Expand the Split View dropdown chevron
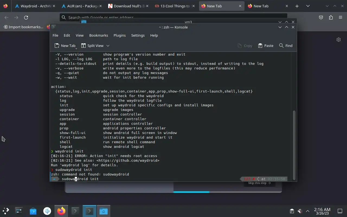 point(108,46)
